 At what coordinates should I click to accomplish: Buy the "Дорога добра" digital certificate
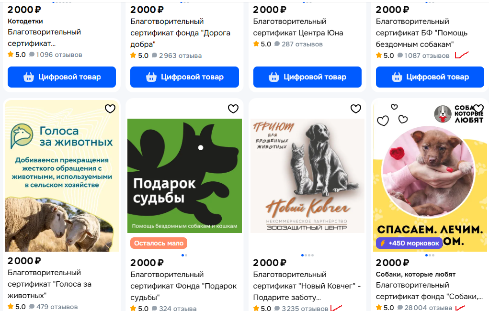184,77
